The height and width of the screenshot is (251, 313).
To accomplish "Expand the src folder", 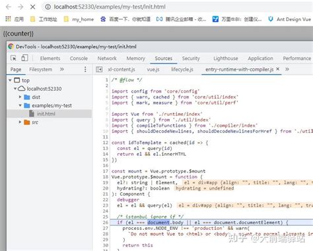I will 20,122.
